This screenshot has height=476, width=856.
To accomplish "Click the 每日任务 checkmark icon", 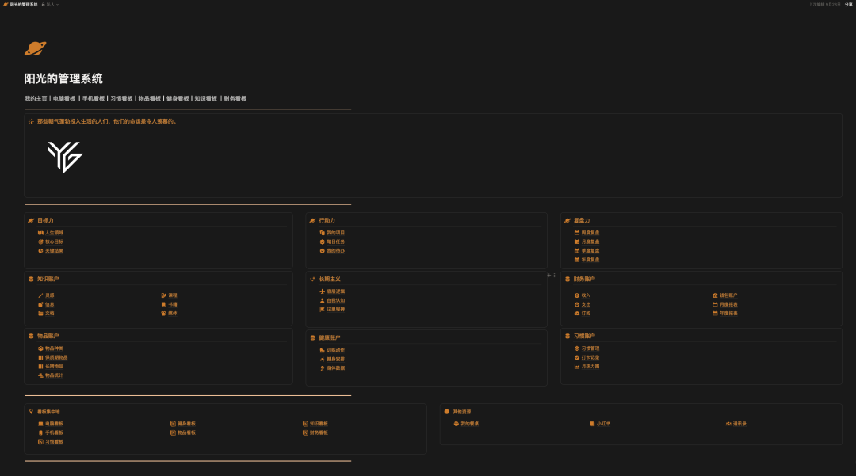I will point(322,242).
